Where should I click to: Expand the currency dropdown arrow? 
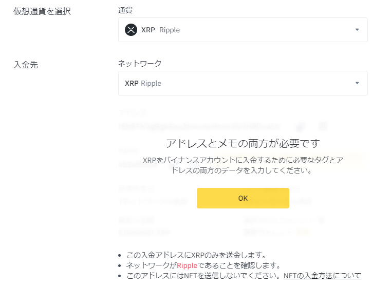point(357,30)
